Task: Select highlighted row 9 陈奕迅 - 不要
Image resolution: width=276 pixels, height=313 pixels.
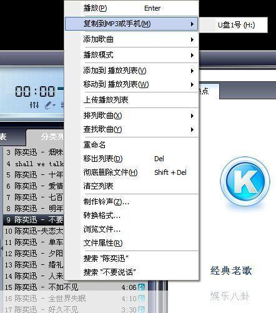Action: (x=33, y=220)
